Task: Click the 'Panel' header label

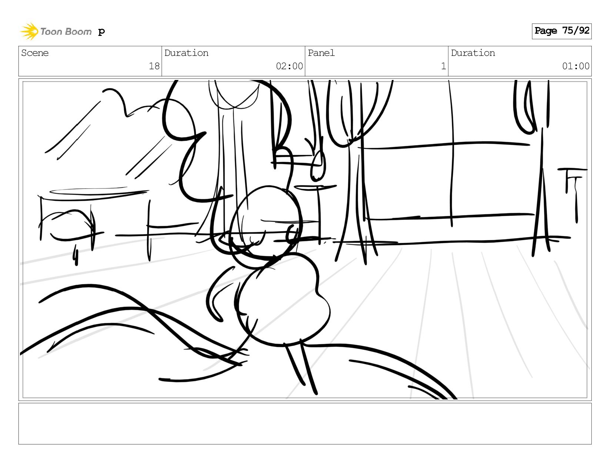Action: click(321, 53)
